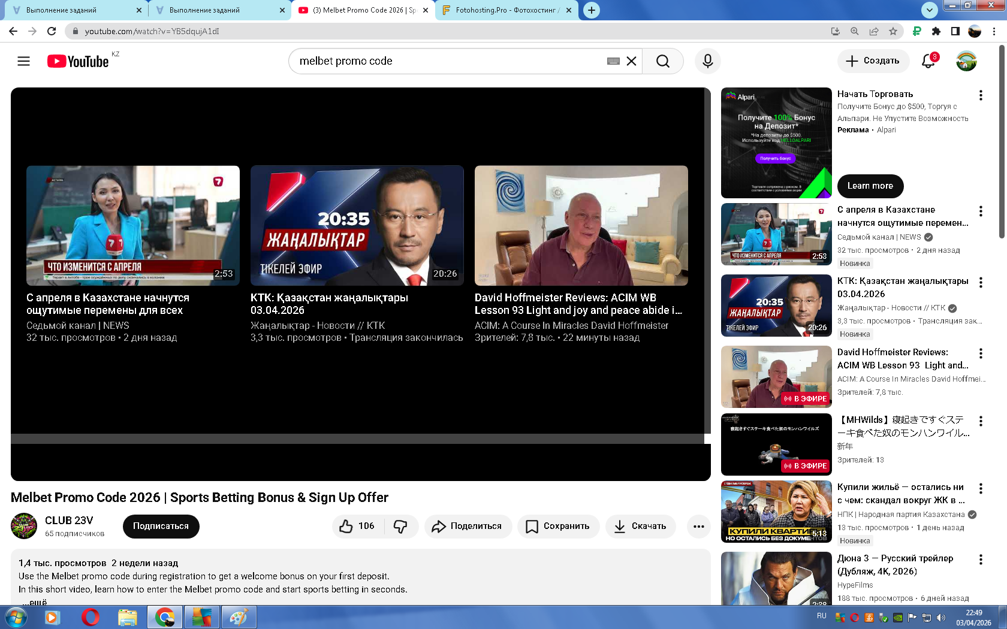Open more actions menu beside Скачать
Screen dimensions: 1007x629
(x=698, y=526)
